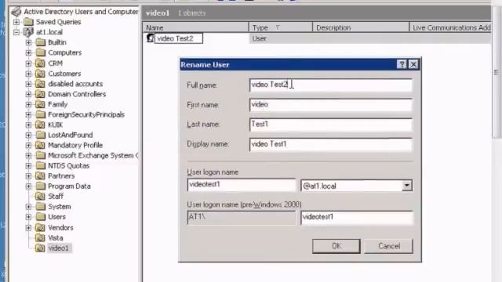502x282 pixels.
Task: Expand the Domain Controllers tree node
Action: tap(28, 94)
